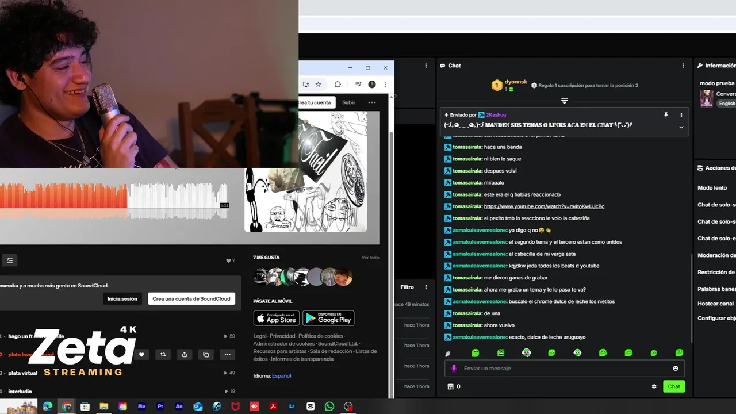Click Crea una cuenta de SoundCloud
Screen dimensions: 736x414
191,298
